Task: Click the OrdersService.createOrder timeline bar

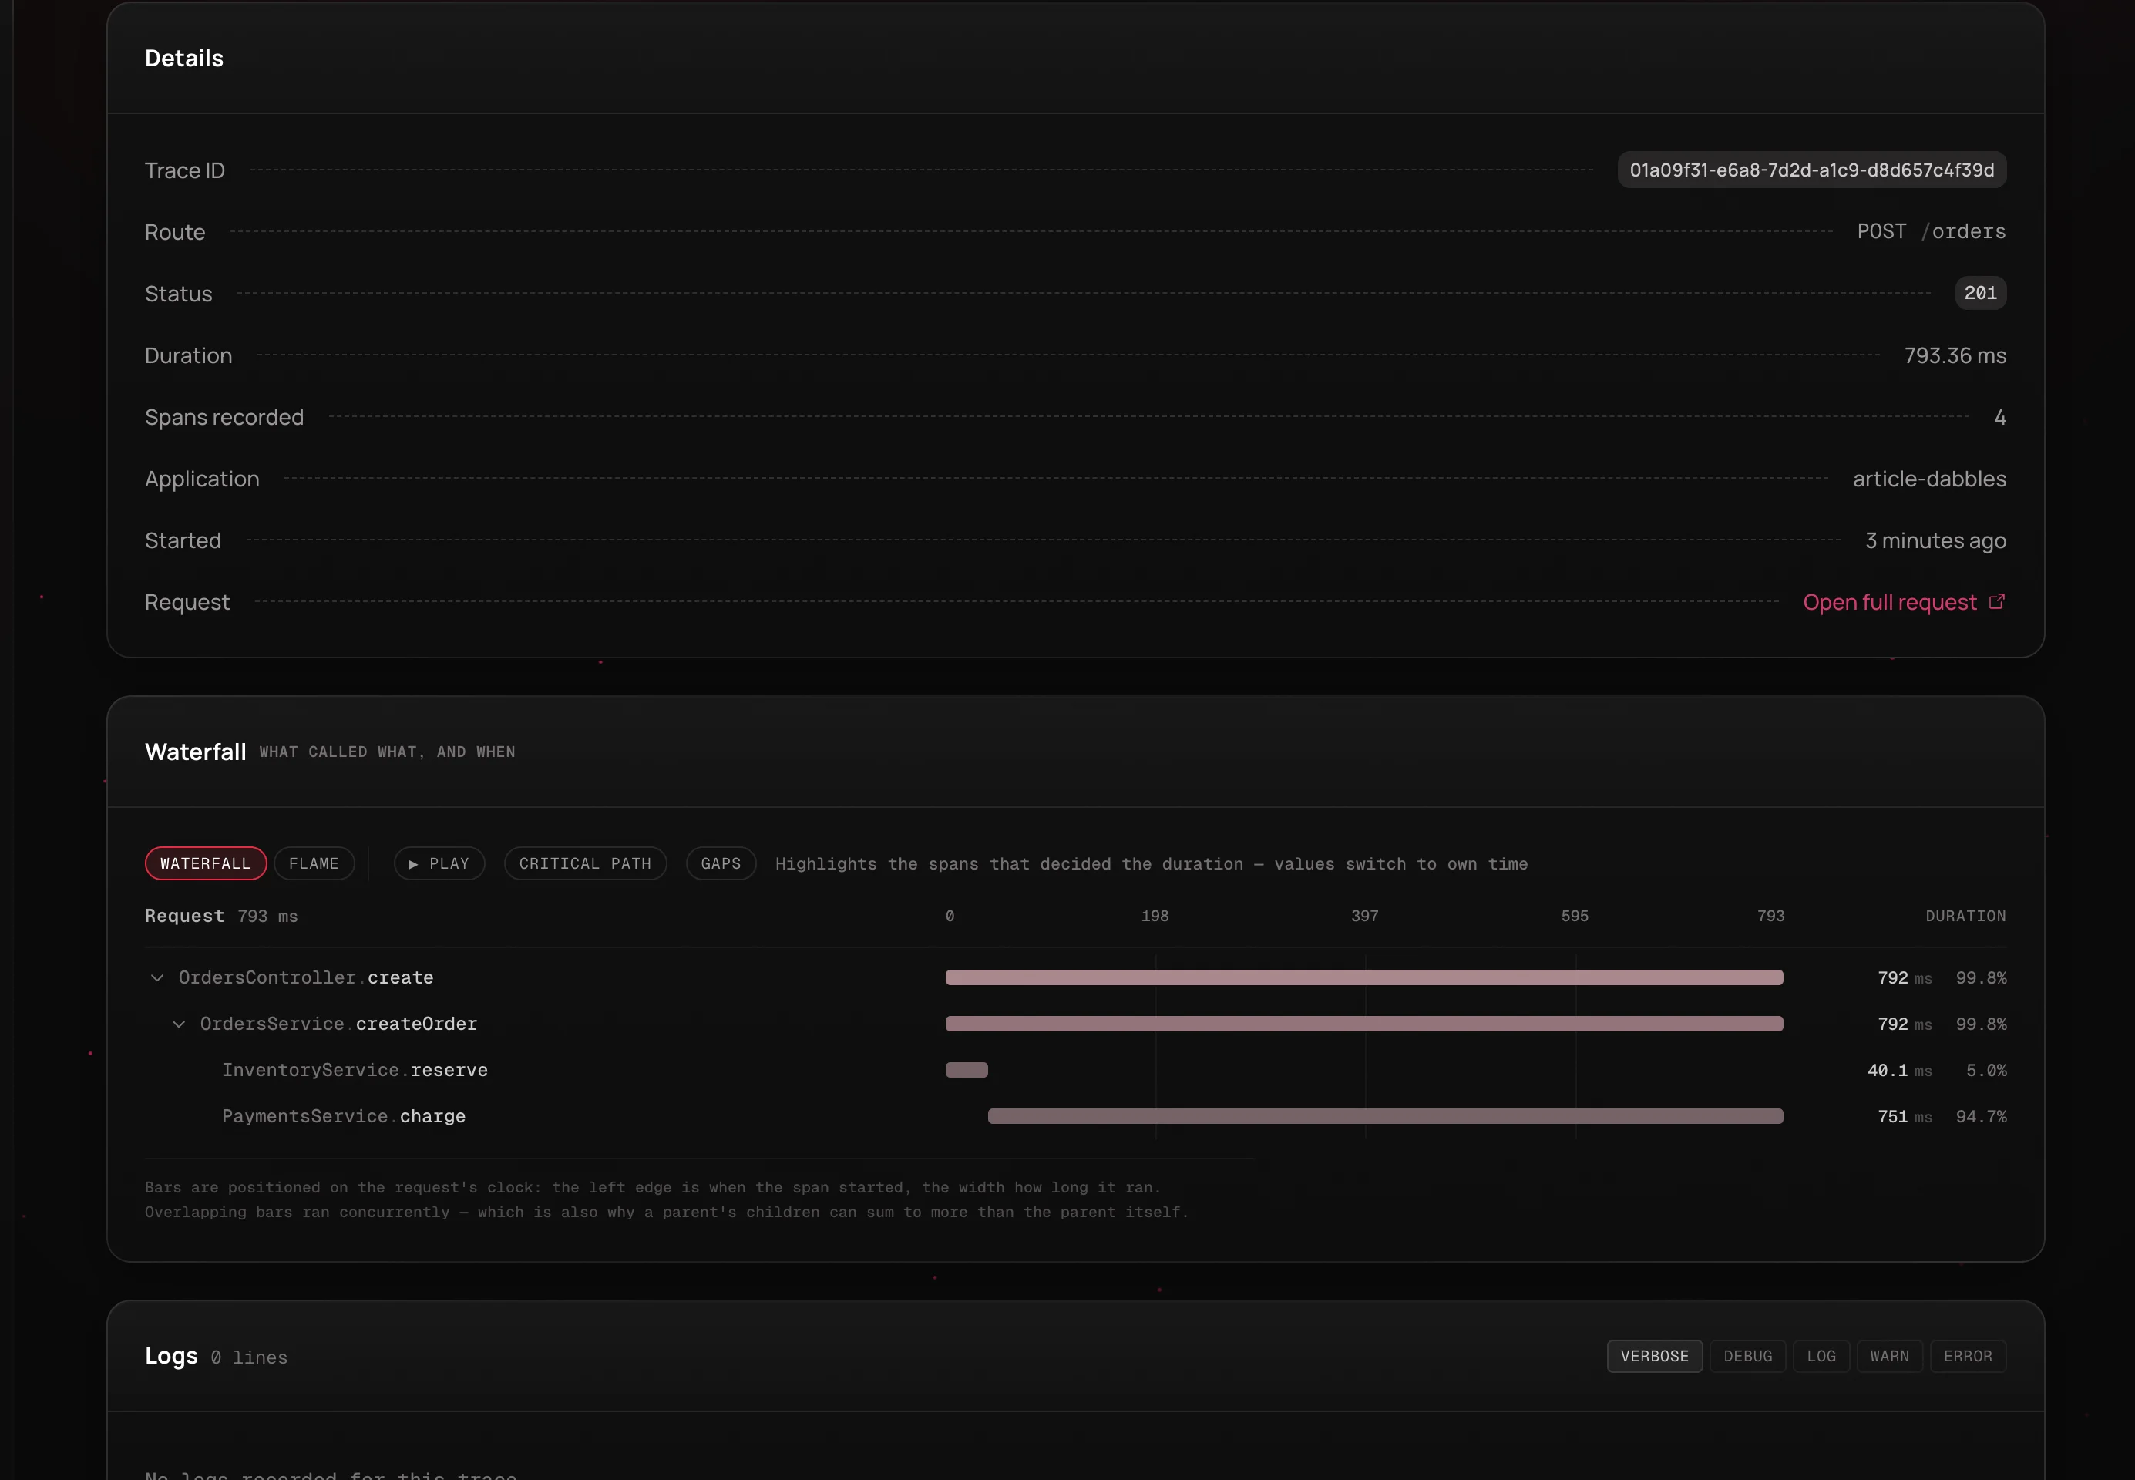Action: [x=1363, y=1024]
